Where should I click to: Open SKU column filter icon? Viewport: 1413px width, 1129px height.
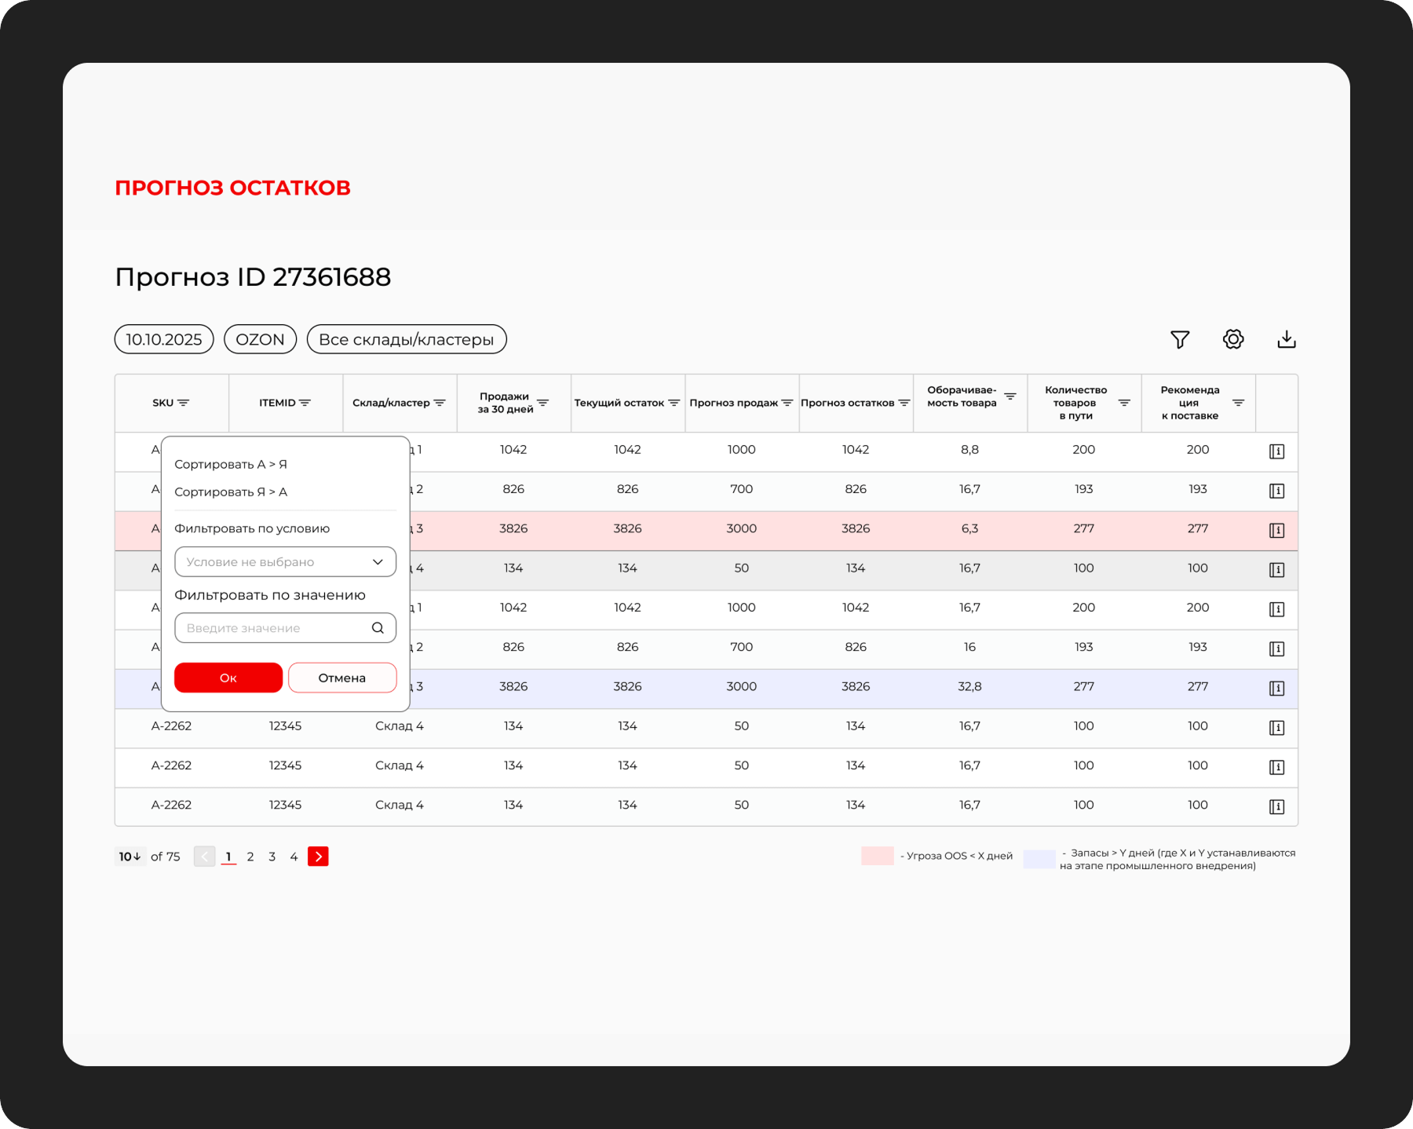184,403
